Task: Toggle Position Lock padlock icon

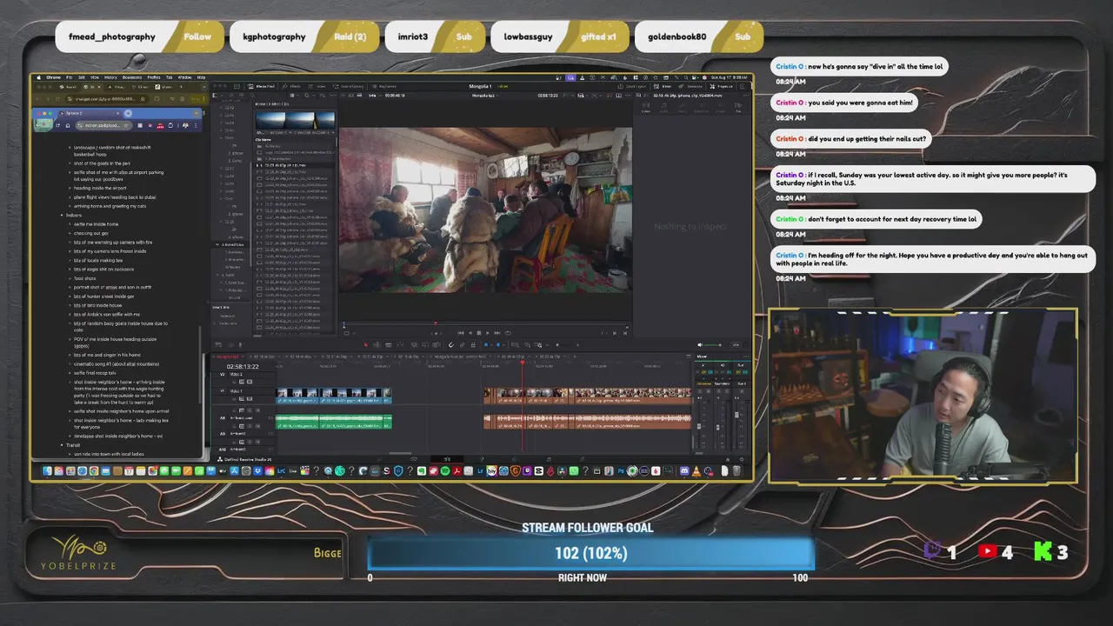Action: (x=474, y=345)
